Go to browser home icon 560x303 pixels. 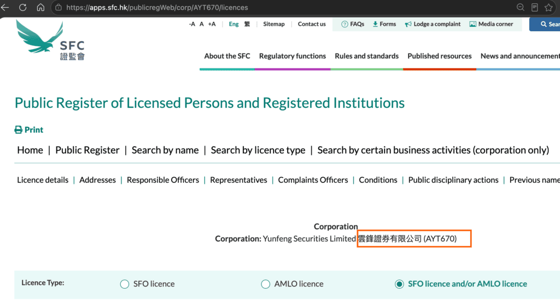(40, 7)
